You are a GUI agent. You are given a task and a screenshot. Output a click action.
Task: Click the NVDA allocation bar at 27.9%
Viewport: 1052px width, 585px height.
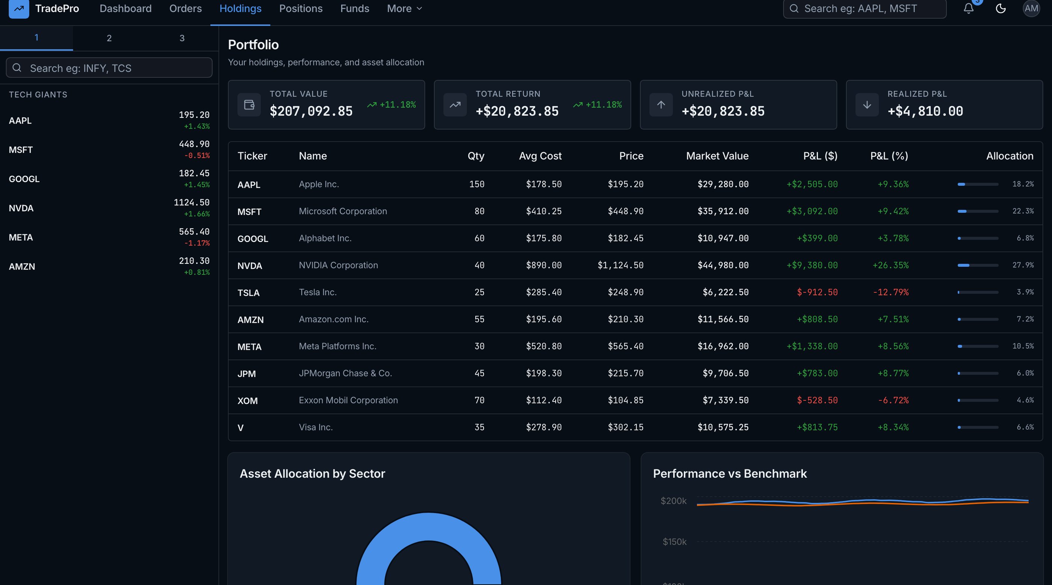coord(978,265)
